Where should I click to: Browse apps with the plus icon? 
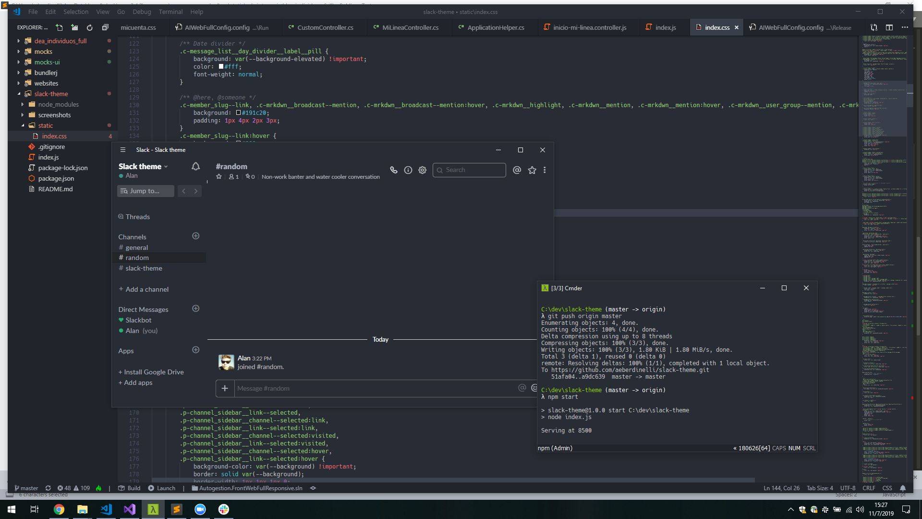(x=195, y=350)
